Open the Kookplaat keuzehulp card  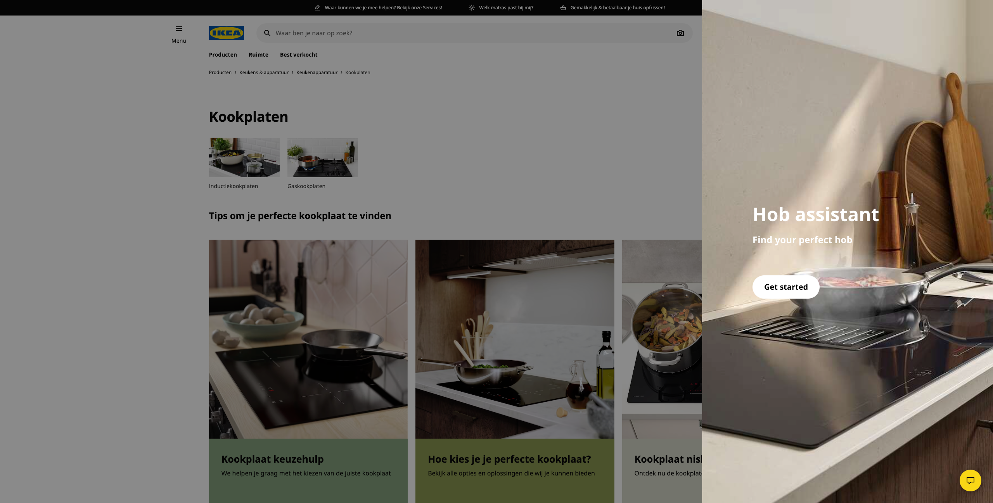coord(308,371)
